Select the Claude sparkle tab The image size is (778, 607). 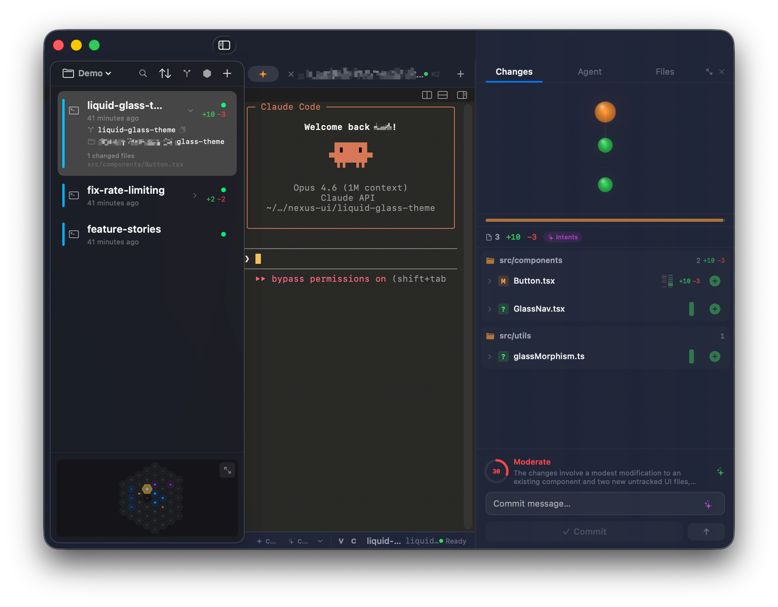coord(263,74)
